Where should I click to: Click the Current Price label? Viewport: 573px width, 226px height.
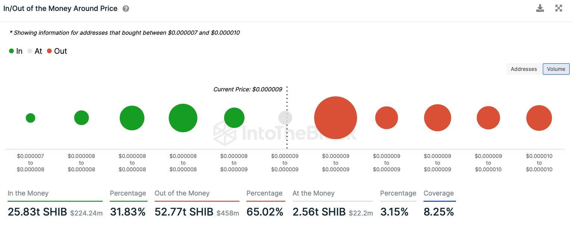pyautogui.click(x=248, y=89)
